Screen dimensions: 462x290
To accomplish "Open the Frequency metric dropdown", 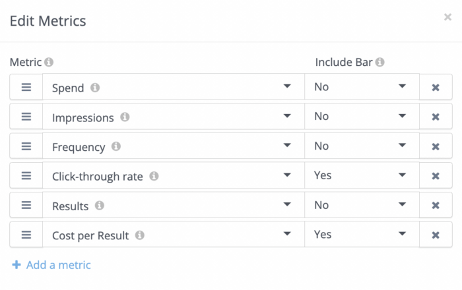I will coord(173,146).
